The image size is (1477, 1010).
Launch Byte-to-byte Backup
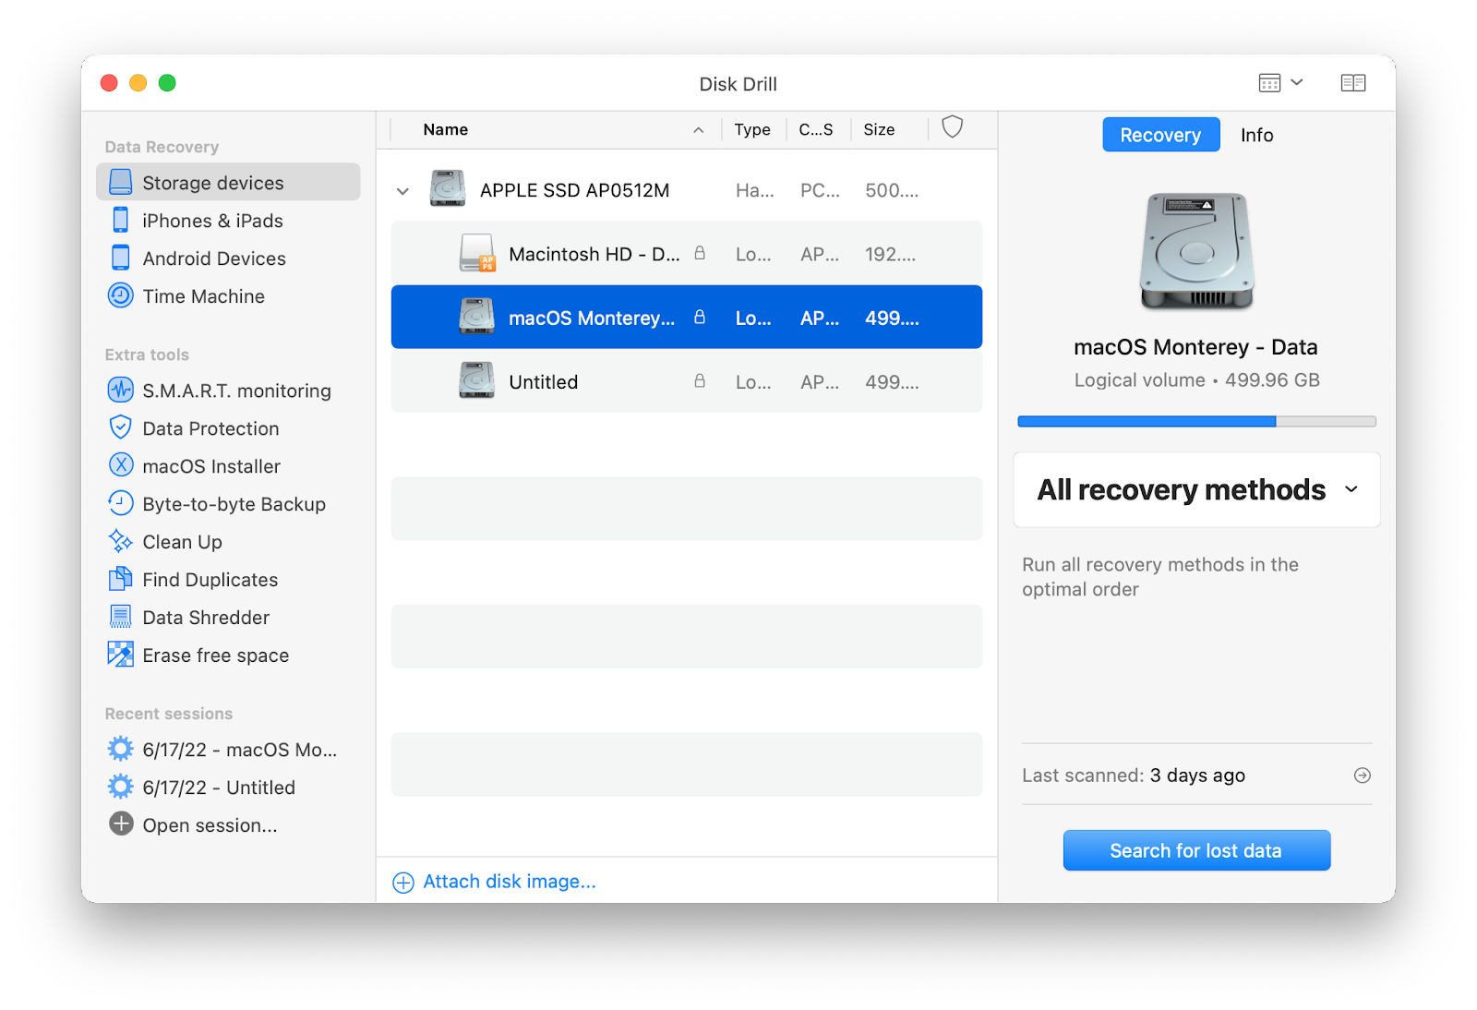(x=234, y=504)
